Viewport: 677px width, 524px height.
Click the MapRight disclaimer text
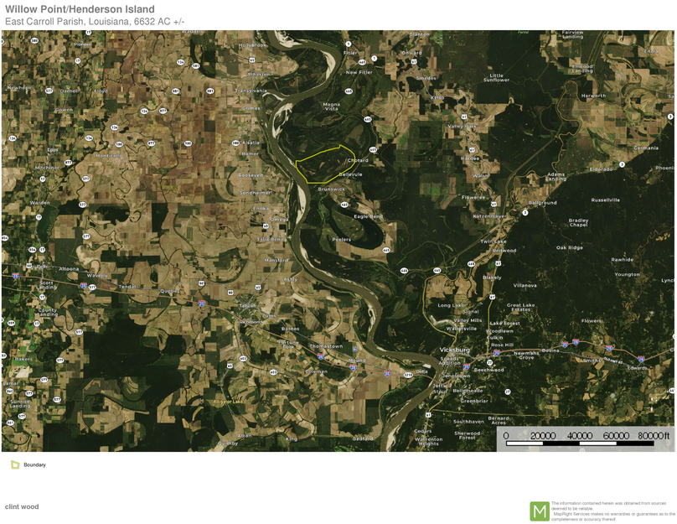point(612,511)
